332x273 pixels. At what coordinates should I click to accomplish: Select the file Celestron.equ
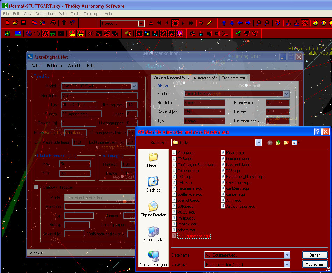click(x=236, y=182)
